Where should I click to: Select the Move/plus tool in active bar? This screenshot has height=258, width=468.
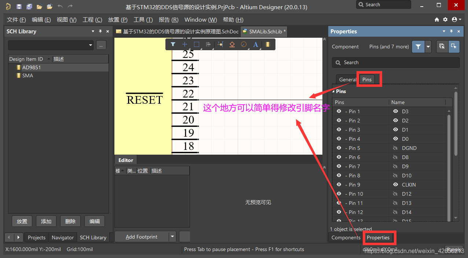[184, 44]
